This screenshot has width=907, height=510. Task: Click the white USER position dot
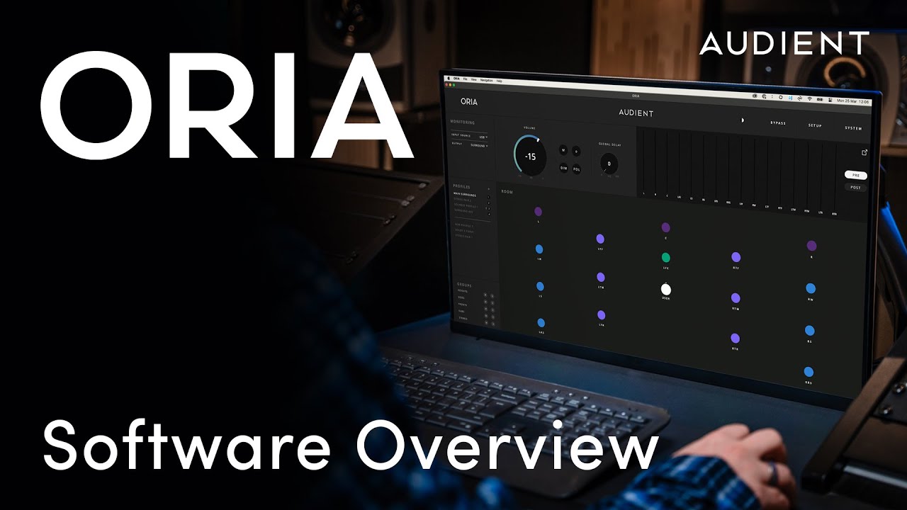tap(665, 289)
